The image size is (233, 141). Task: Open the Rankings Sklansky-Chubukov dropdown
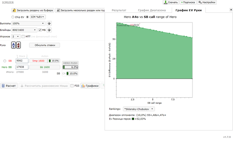[139, 109]
